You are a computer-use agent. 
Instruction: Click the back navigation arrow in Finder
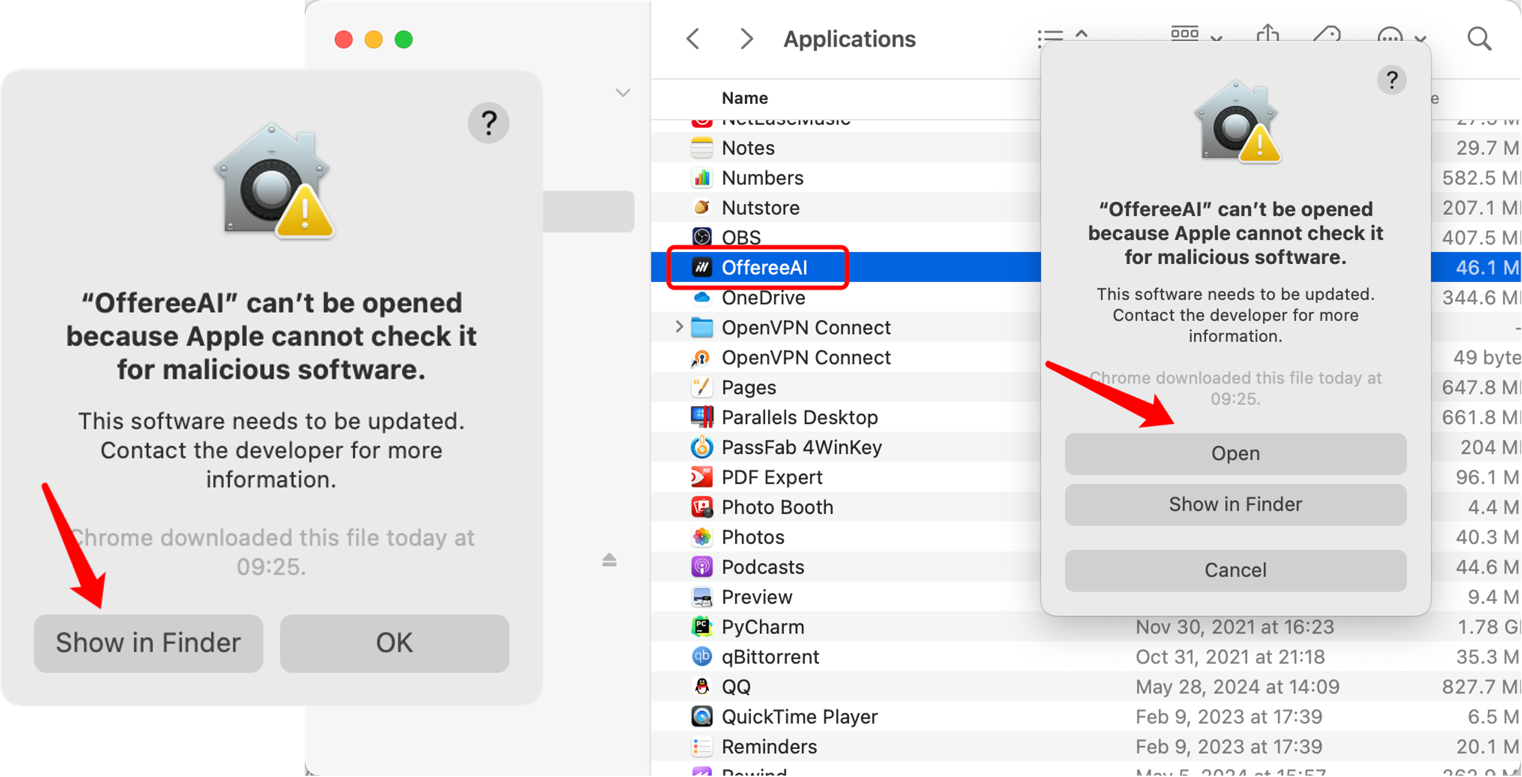[694, 40]
